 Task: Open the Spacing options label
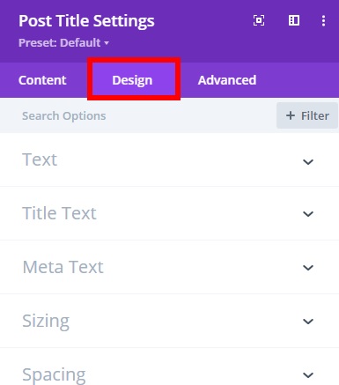coord(54,375)
